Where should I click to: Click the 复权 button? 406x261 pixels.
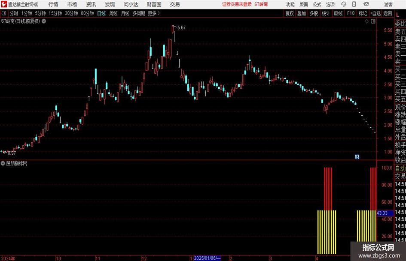[290, 13]
